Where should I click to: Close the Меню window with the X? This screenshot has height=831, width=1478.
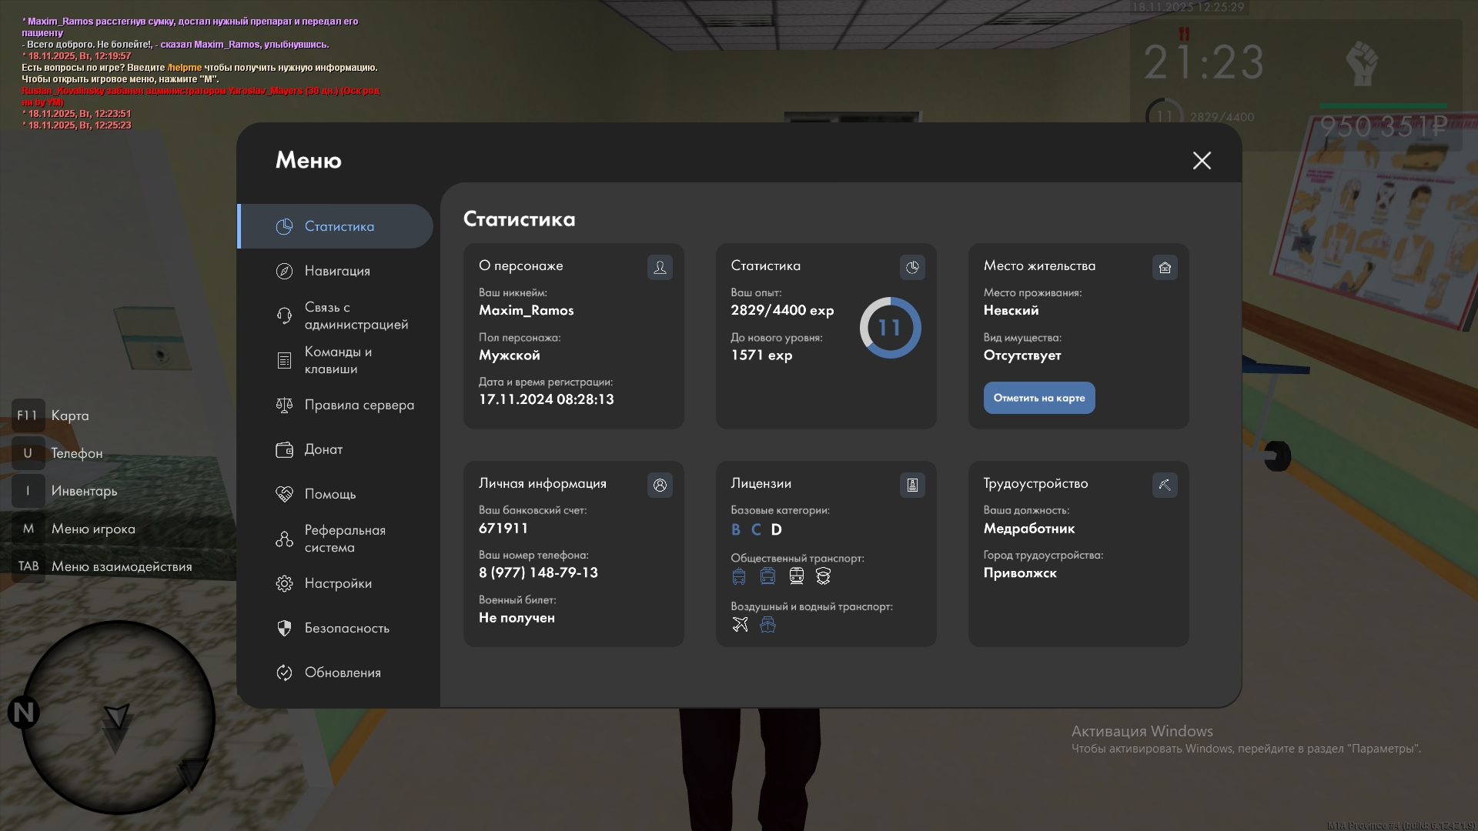tap(1202, 160)
